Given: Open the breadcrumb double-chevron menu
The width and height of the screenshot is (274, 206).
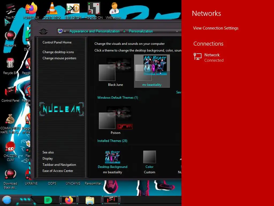Looking at the screenshot, I should point(65,31).
